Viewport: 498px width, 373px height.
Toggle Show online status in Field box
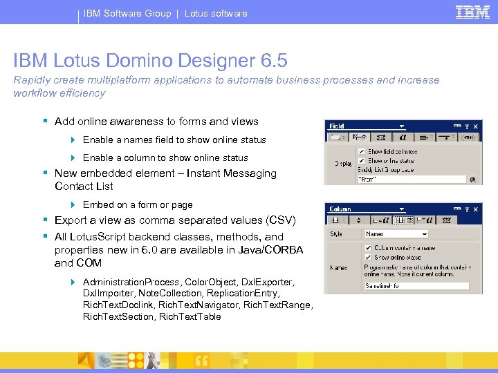point(361,161)
